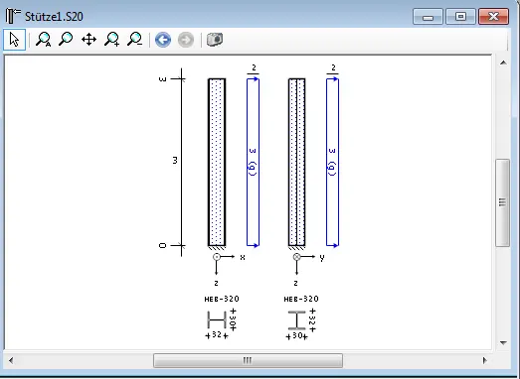520x379 pixels.
Task: Click the Stütze1.S20 window title icon
Action: click(13, 16)
